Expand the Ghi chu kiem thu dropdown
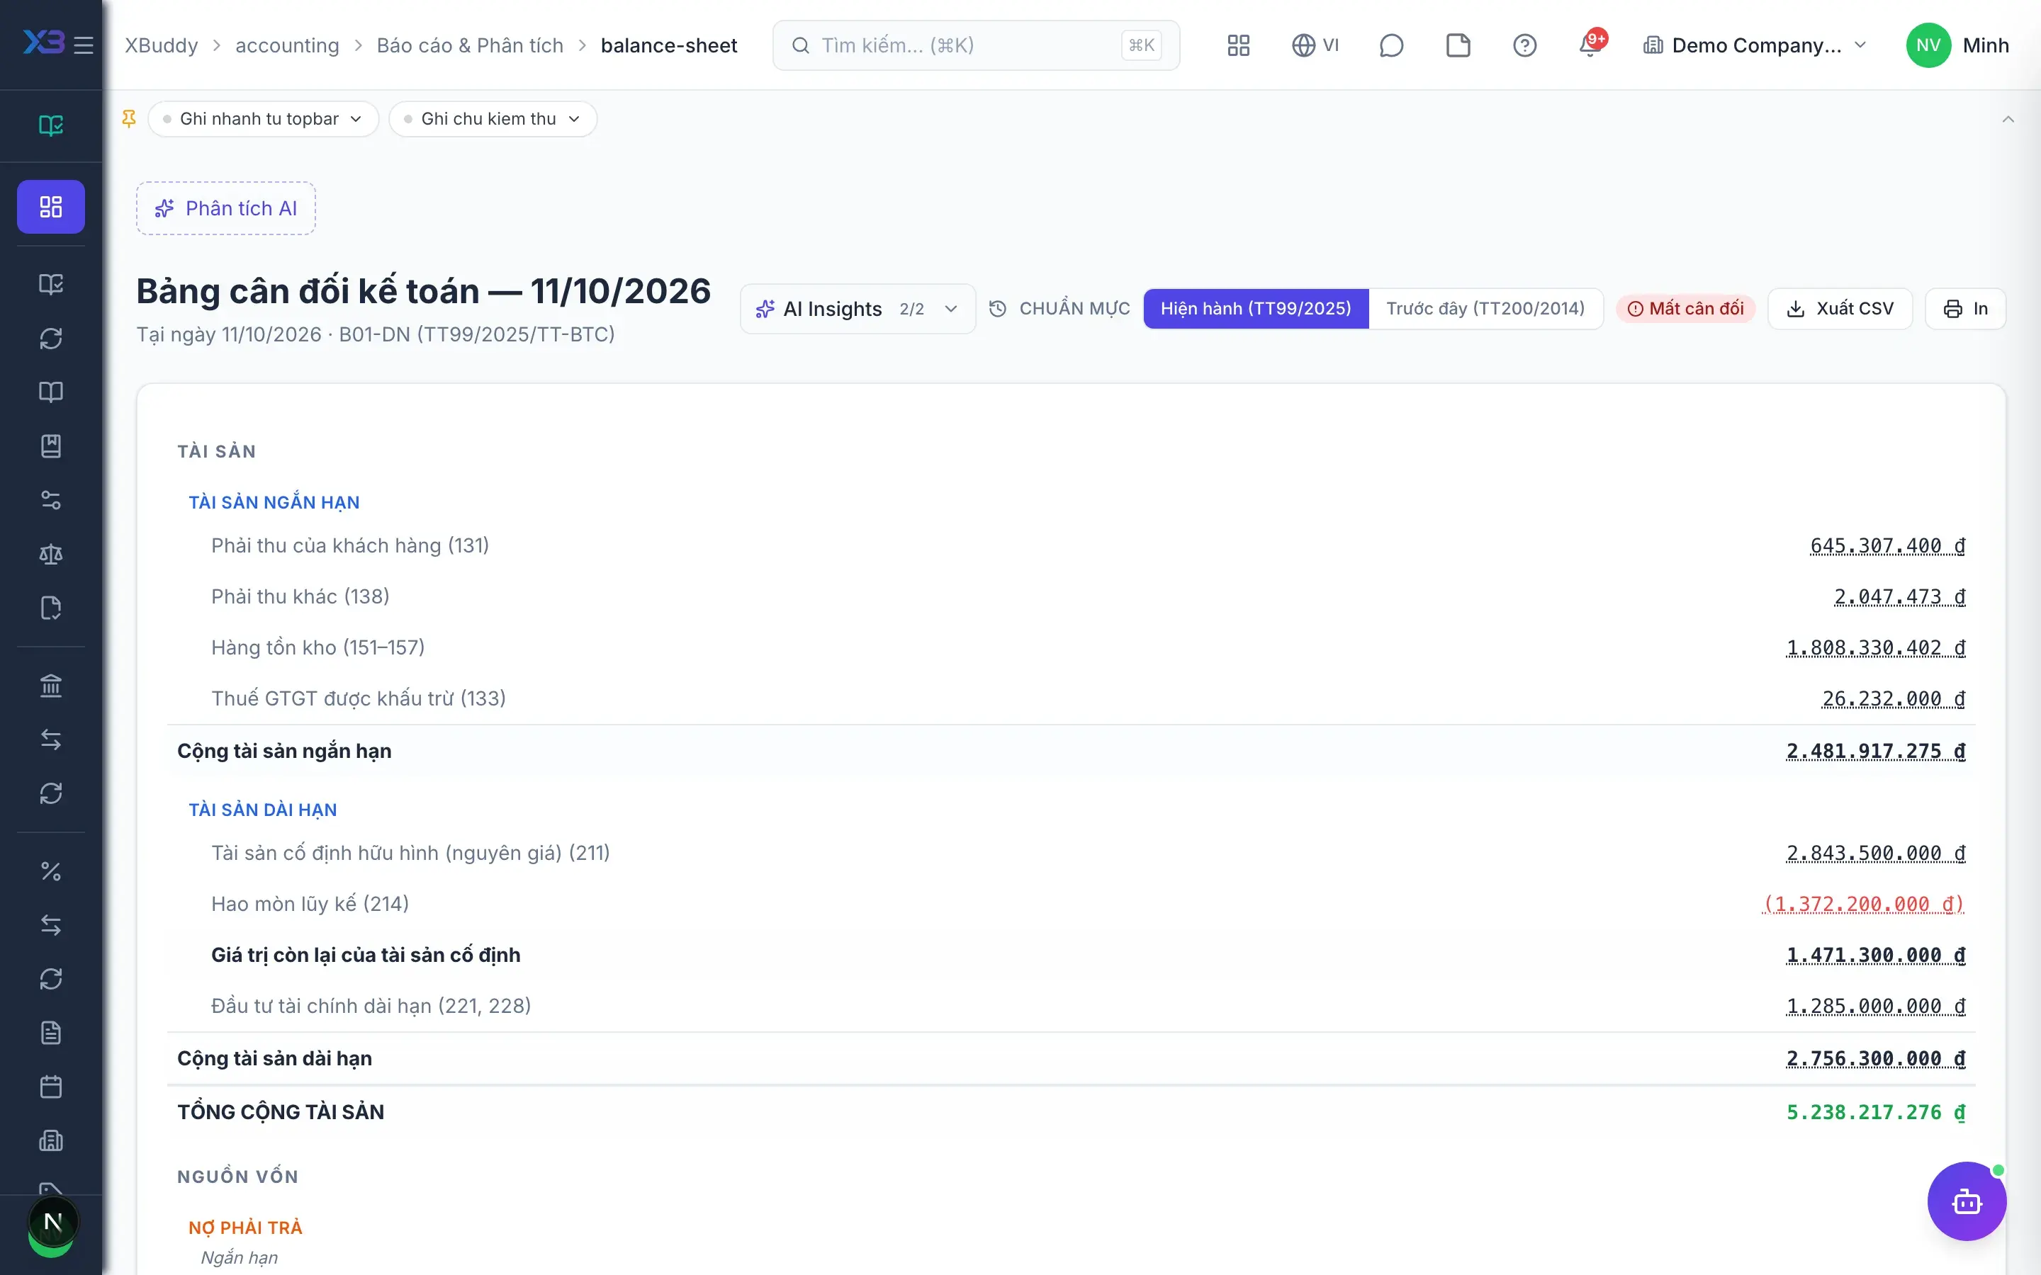Screen dimensions: 2041x1275 tap(493, 119)
